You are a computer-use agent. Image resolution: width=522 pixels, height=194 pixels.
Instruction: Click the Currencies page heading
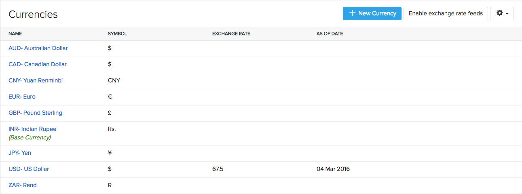pyautogui.click(x=33, y=15)
